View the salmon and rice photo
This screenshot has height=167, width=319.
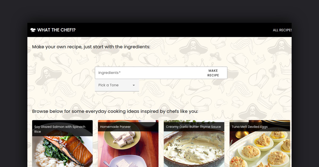pos(62,152)
